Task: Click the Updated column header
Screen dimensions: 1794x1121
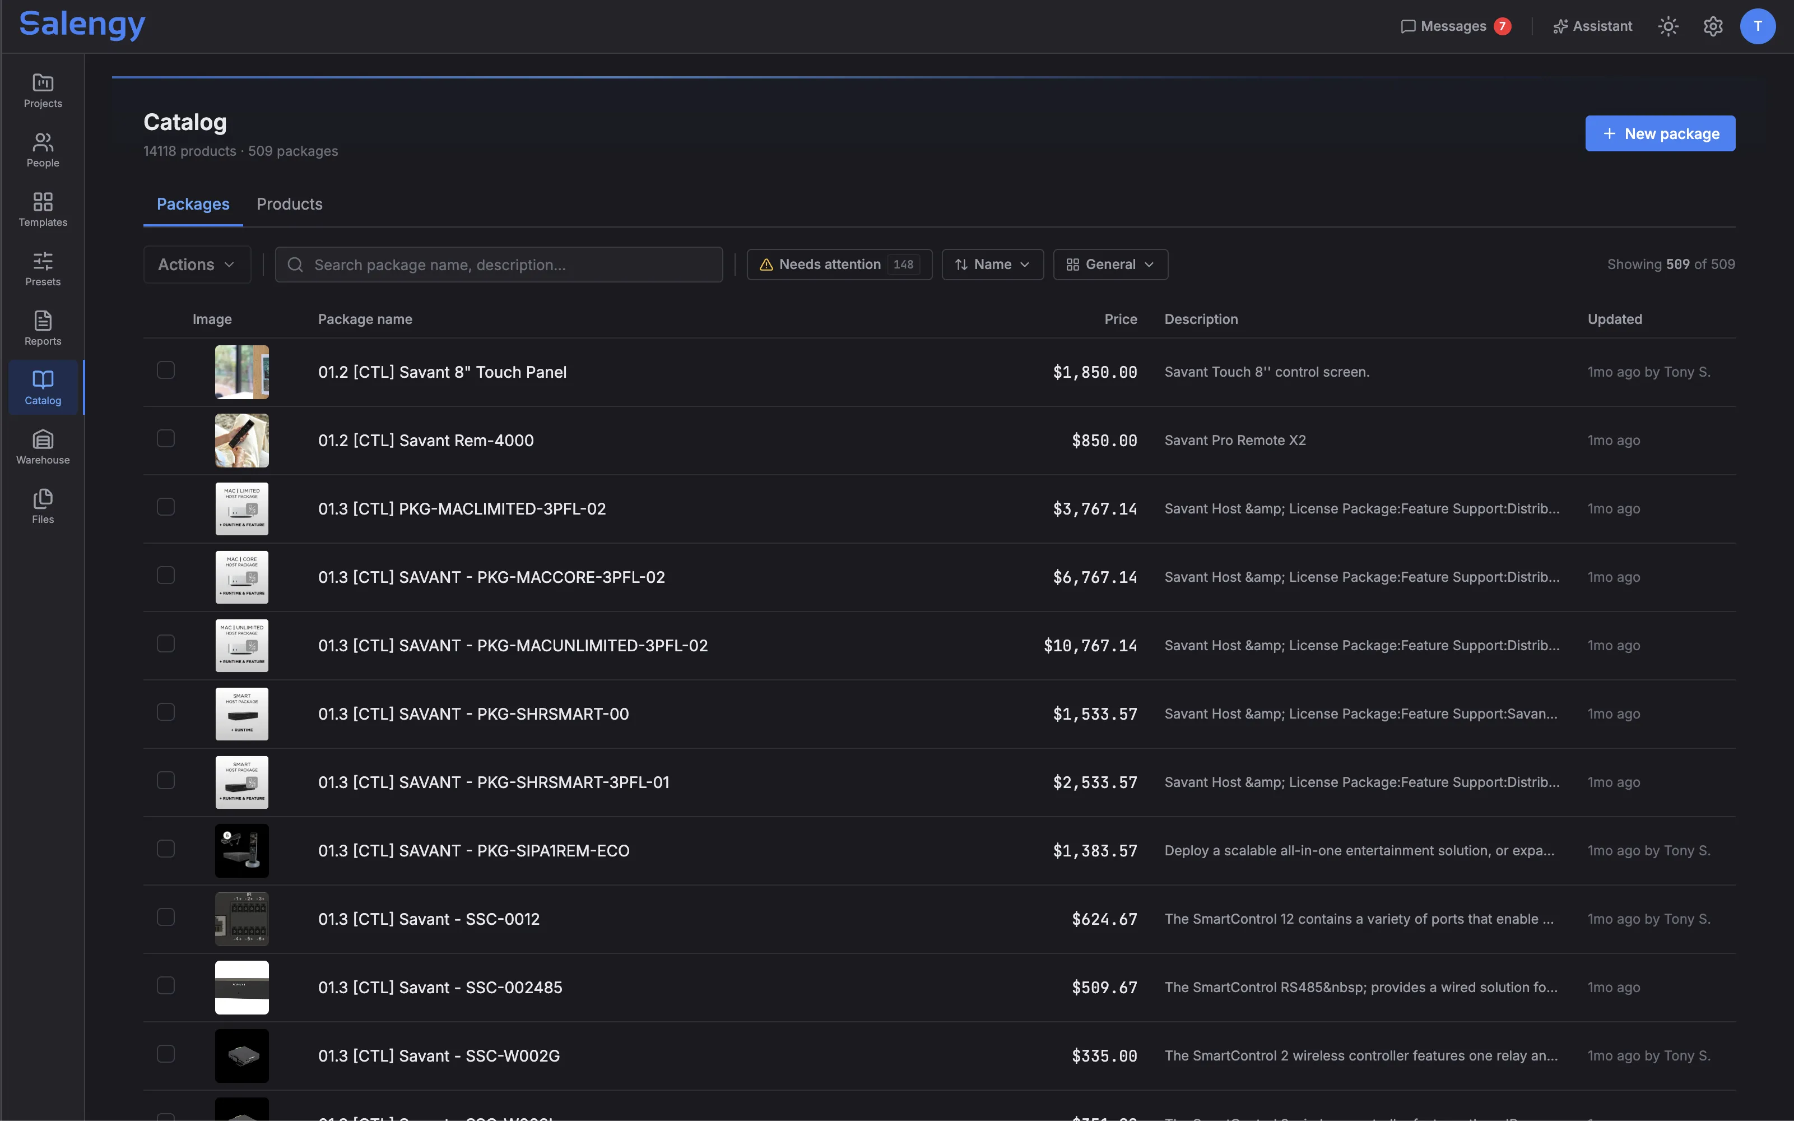Action: [1614, 319]
